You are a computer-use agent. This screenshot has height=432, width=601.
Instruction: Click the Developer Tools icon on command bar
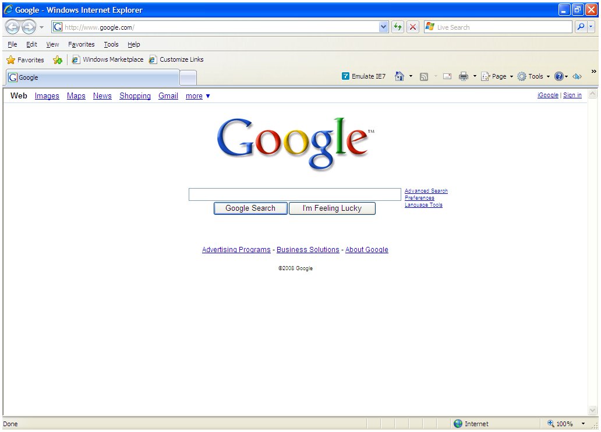(577, 76)
